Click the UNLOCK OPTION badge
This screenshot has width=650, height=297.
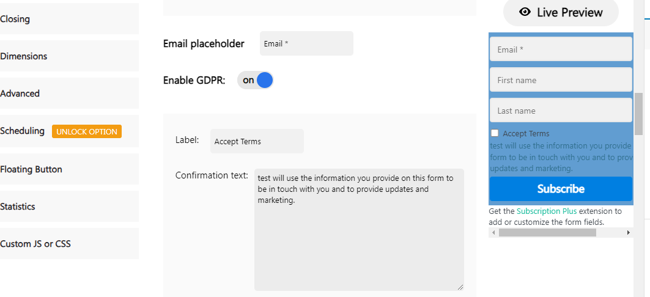[87, 131]
